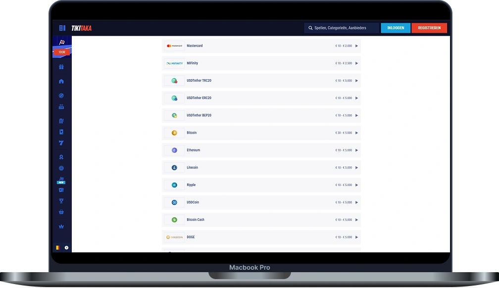This screenshot has height=288, width=499.
Task: Click the Registreren button
Action: [429, 28]
